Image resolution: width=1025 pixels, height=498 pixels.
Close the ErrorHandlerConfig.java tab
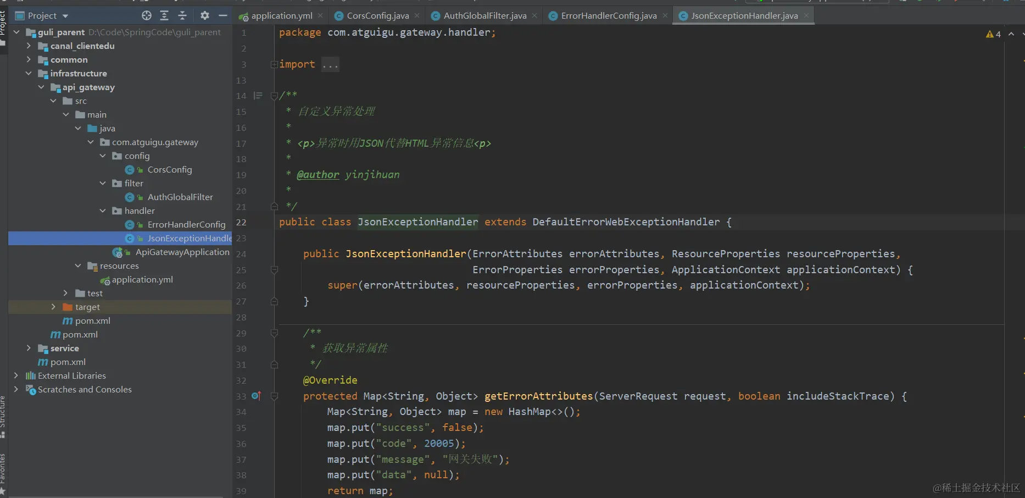click(x=665, y=15)
